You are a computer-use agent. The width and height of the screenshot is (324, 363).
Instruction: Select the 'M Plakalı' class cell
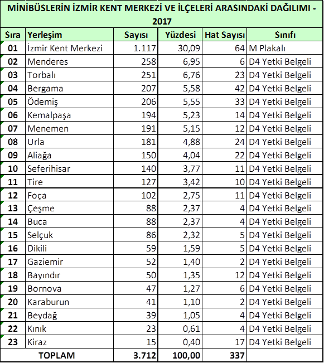(285, 48)
